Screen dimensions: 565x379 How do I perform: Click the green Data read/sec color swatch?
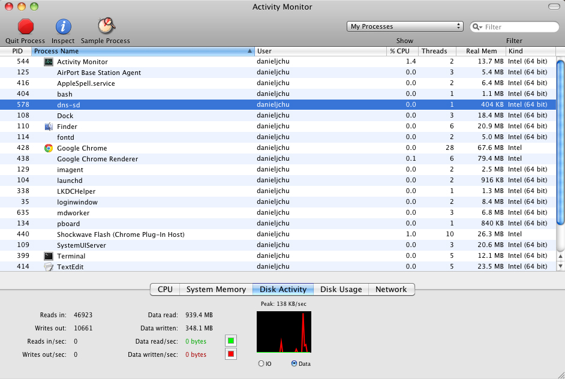tap(231, 341)
